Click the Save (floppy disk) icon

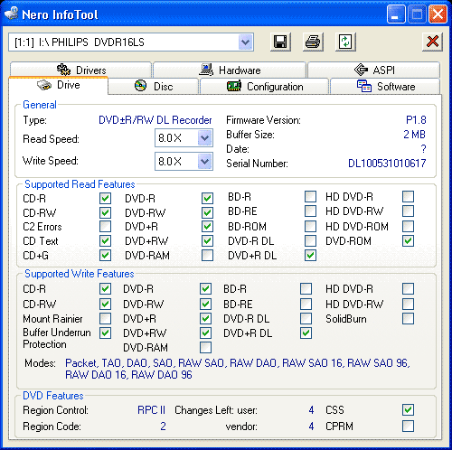pos(280,42)
